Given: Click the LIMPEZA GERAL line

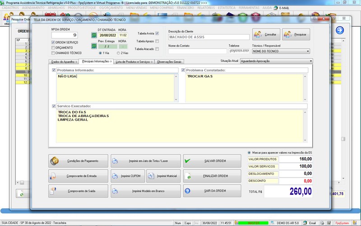Looking at the screenshot, I should pos(73,120).
